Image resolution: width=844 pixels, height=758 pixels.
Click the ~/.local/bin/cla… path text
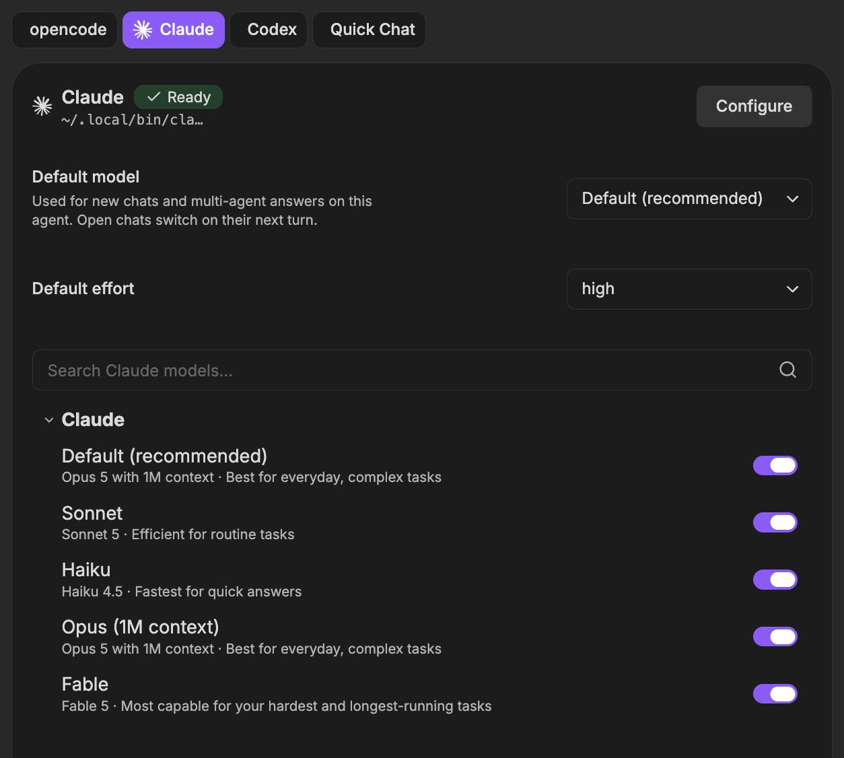pos(132,120)
